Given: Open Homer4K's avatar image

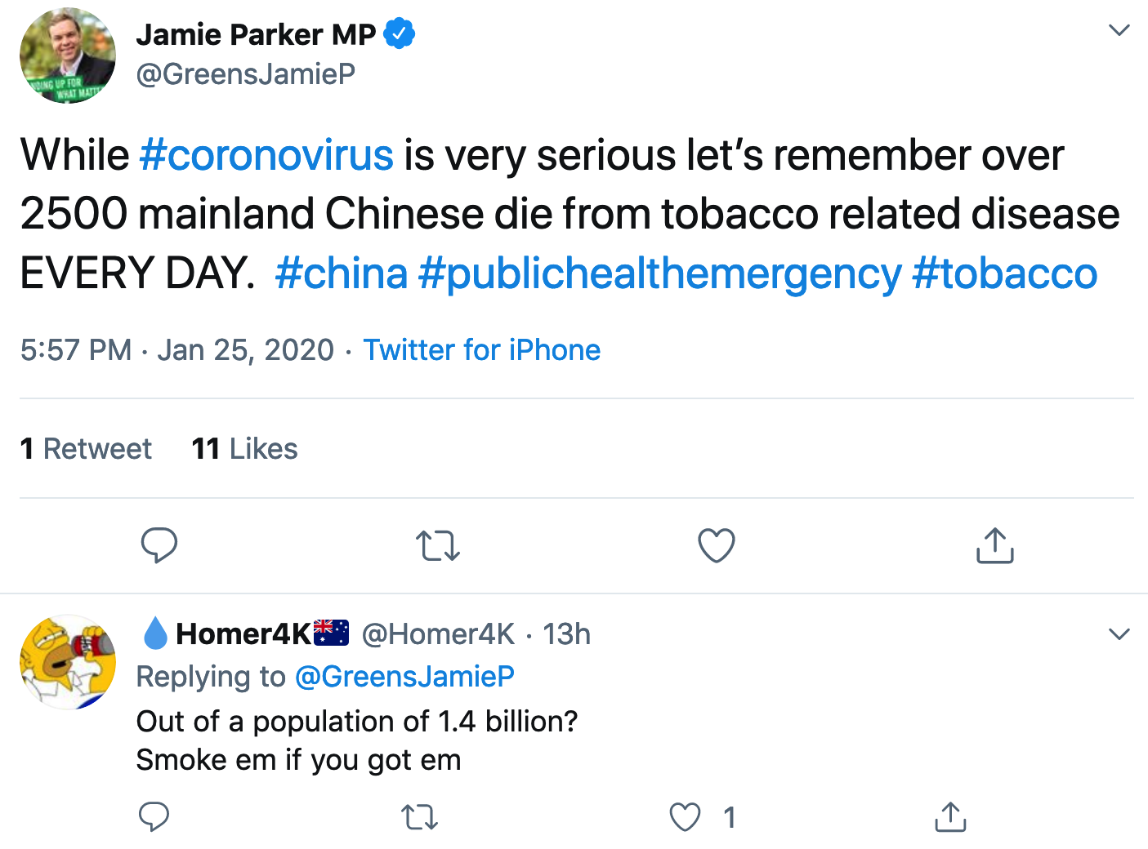Looking at the screenshot, I should click(68, 662).
